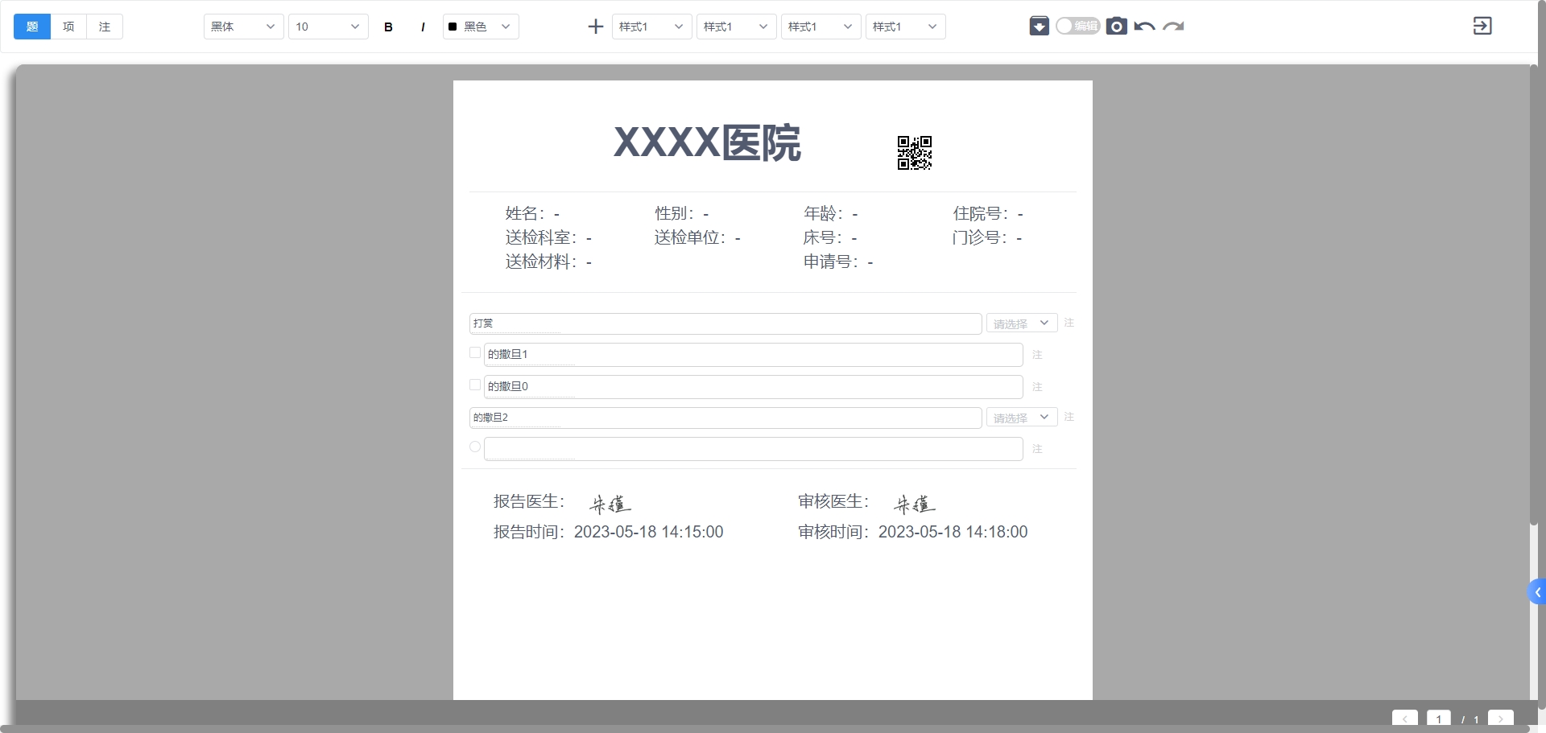Image resolution: width=1546 pixels, height=733 pixels.
Task: Click the 姓名 field label
Action: [x=525, y=213]
